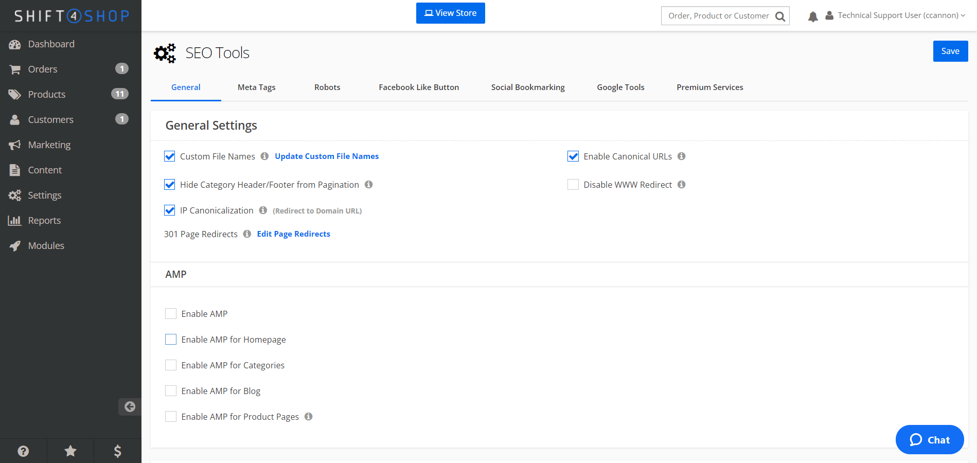Image resolution: width=977 pixels, height=463 pixels.
Task: Check the Enable AMP for Homepage box
Action: pyautogui.click(x=170, y=339)
